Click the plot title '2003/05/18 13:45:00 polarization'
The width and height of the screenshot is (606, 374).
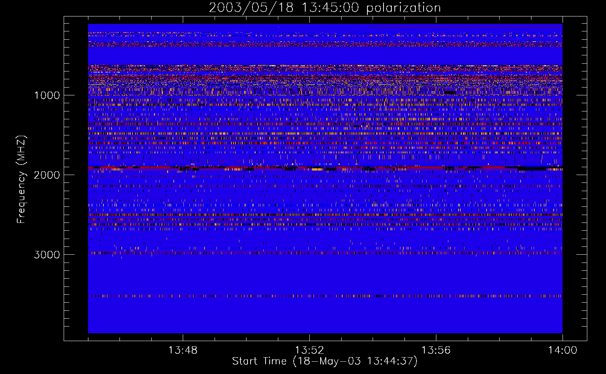point(325,7)
